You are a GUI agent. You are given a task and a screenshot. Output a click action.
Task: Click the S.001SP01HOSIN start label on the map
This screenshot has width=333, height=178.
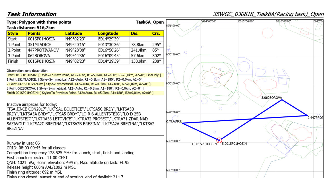234,143
